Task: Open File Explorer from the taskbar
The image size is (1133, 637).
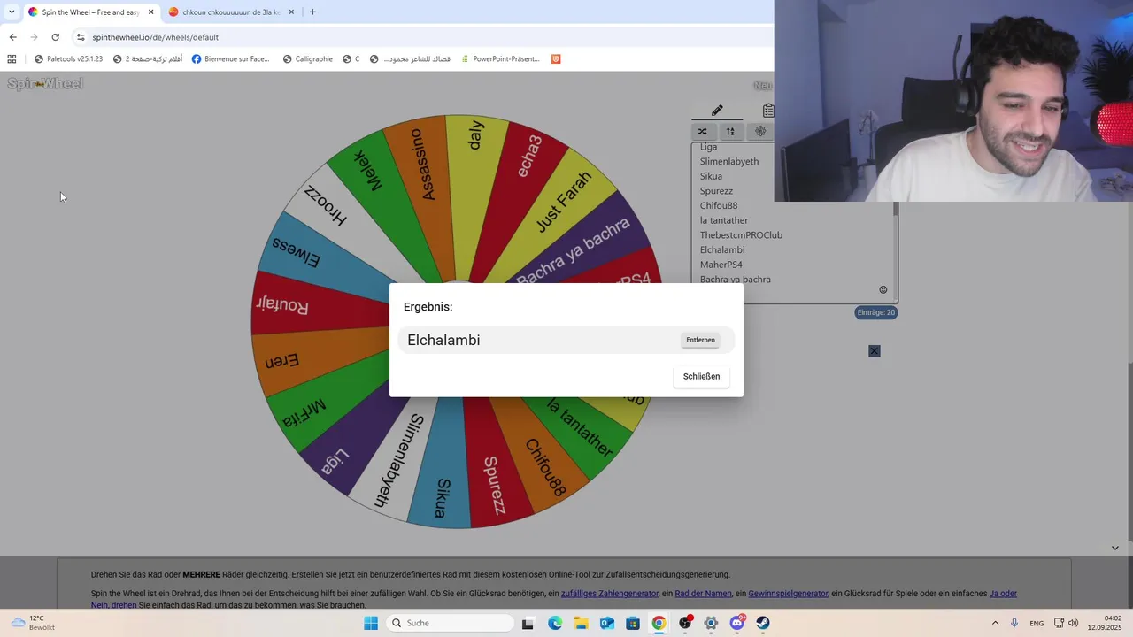Action: click(x=581, y=623)
